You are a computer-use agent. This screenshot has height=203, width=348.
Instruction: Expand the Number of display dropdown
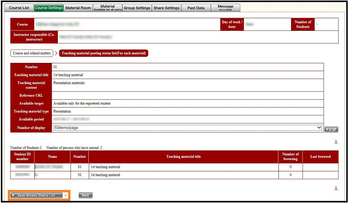tap(187, 128)
